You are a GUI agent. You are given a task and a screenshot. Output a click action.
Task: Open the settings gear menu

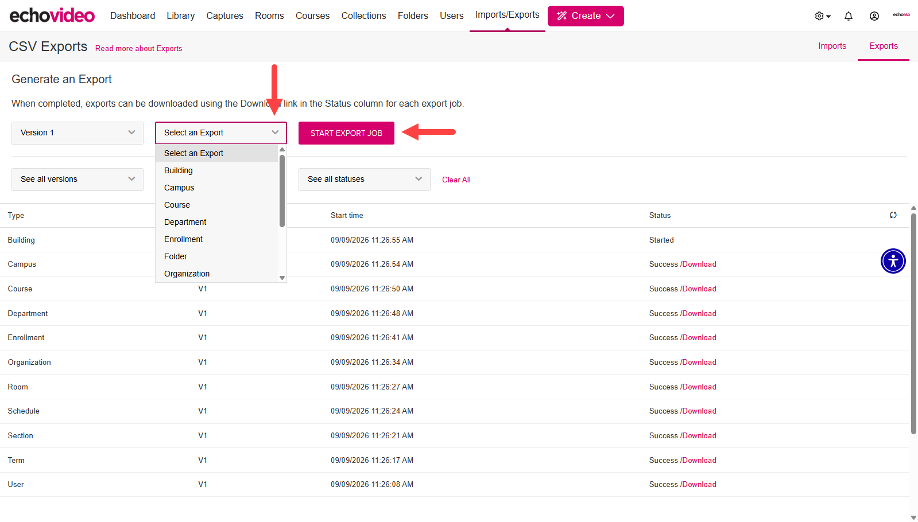pyautogui.click(x=823, y=16)
